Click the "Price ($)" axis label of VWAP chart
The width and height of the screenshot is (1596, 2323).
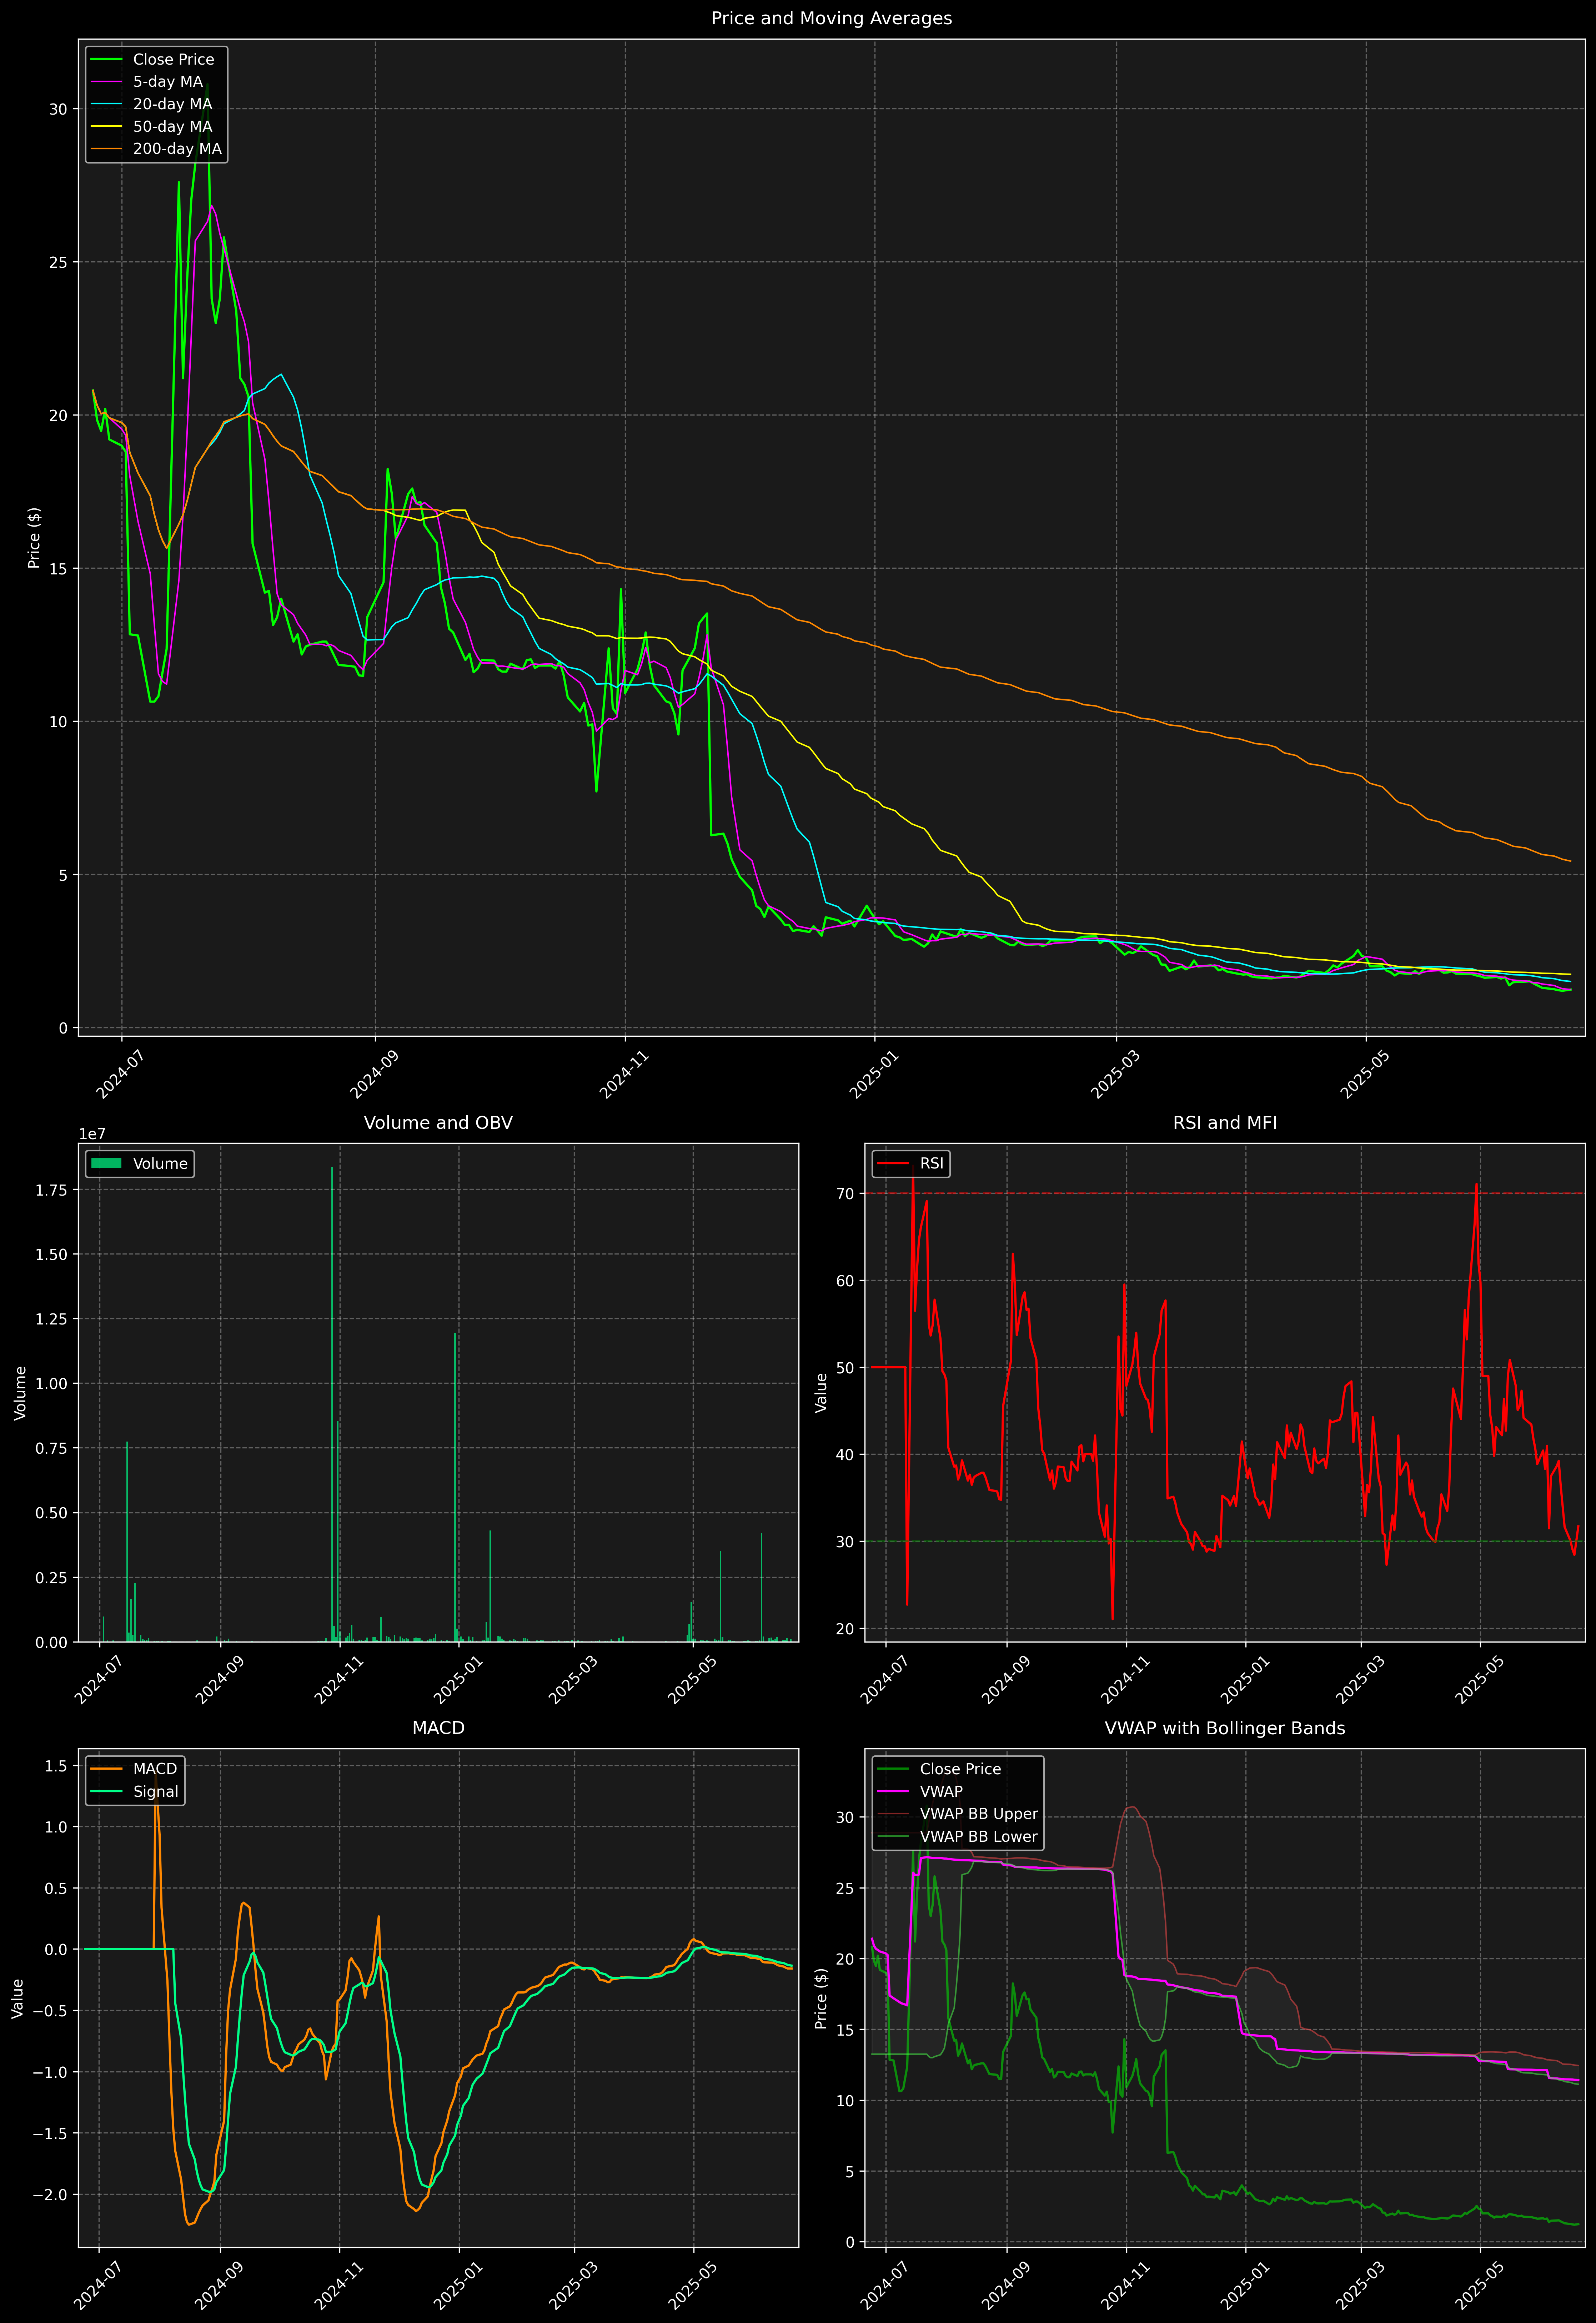coord(821,1998)
